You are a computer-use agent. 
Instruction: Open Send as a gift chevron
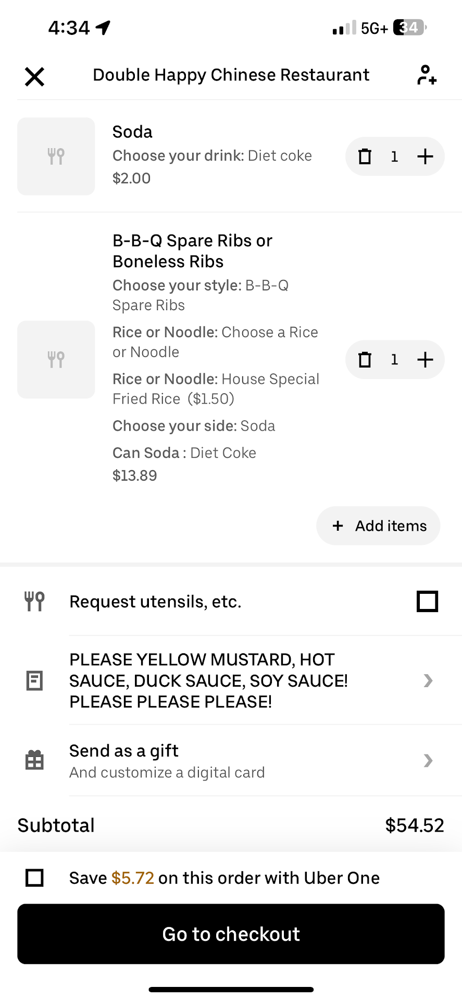(428, 761)
